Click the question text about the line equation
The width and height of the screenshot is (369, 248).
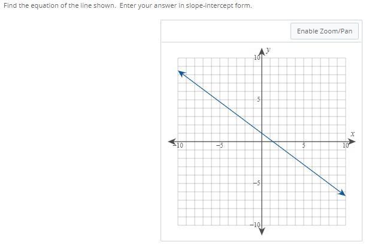(128, 5)
